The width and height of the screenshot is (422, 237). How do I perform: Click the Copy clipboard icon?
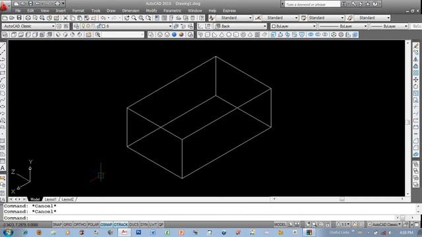(x=73, y=18)
